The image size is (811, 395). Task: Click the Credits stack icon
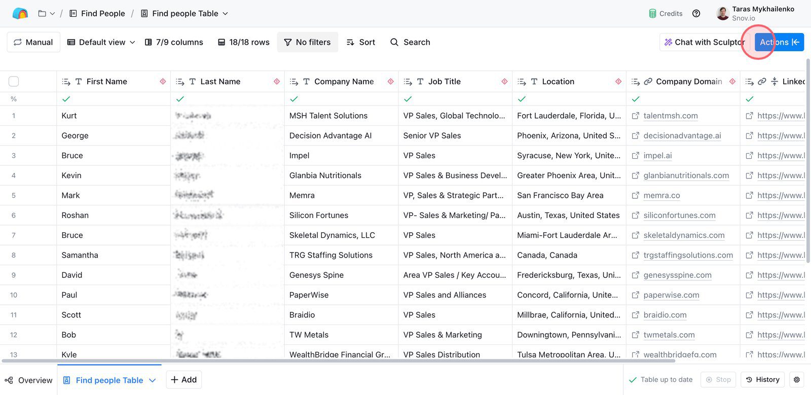tap(652, 14)
